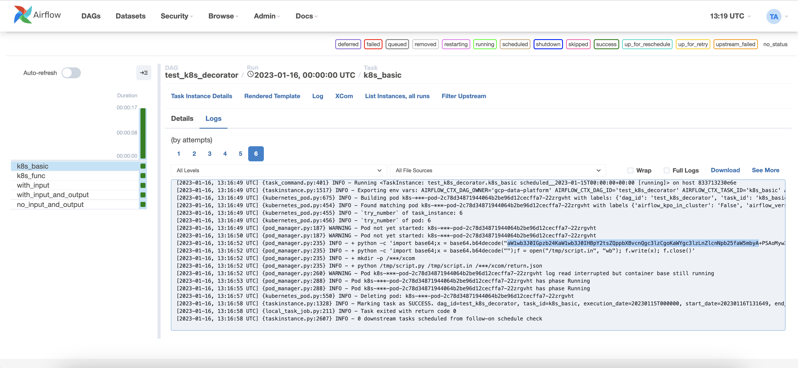Click the Airflow pinwheel logo
798x368 pixels.
pyautogui.click(x=23, y=15)
